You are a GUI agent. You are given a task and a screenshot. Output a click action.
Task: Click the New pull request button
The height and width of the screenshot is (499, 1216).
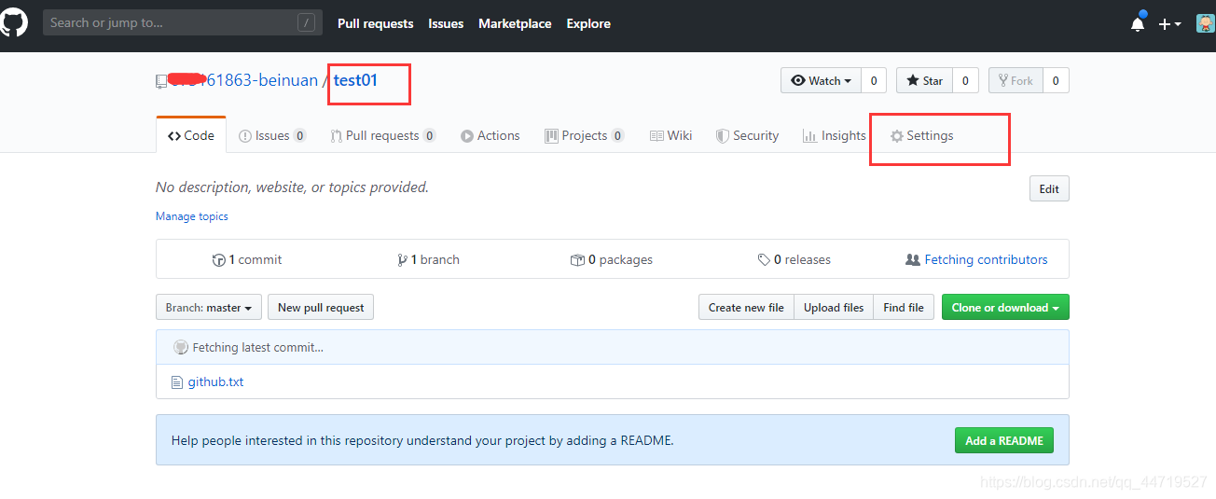(x=321, y=307)
